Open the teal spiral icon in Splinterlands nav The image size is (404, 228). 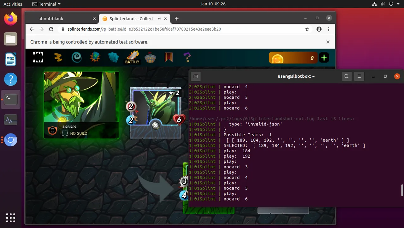click(76, 57)
